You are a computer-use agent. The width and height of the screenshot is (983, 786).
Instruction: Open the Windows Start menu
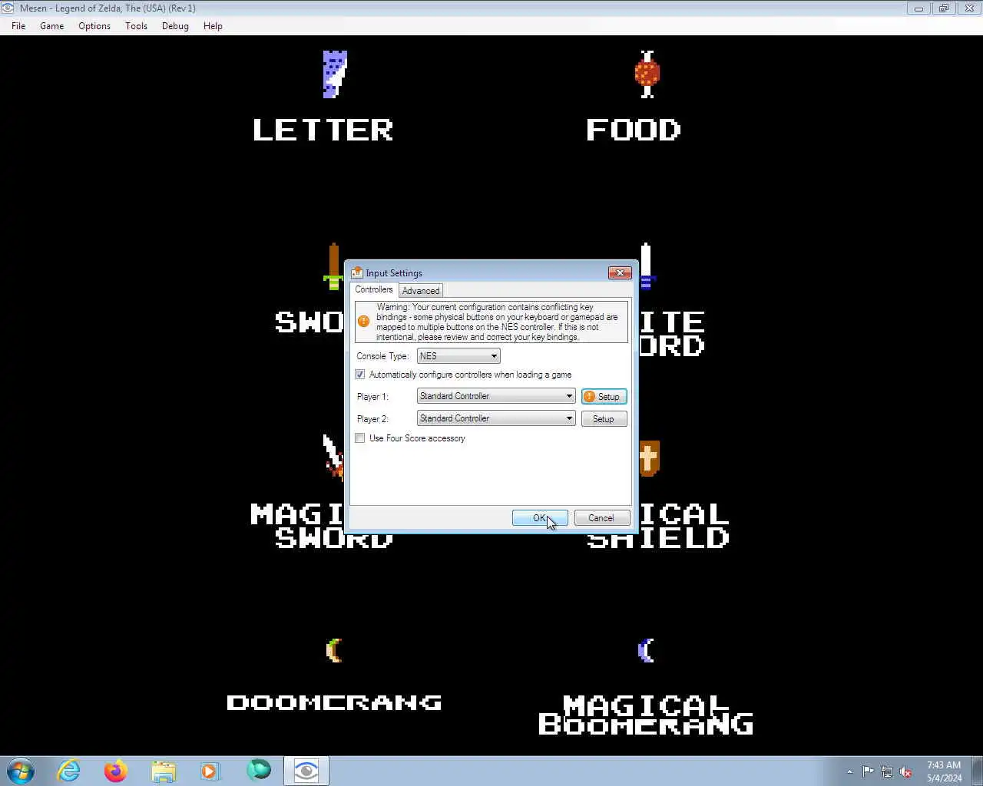[x=21, y=771]
